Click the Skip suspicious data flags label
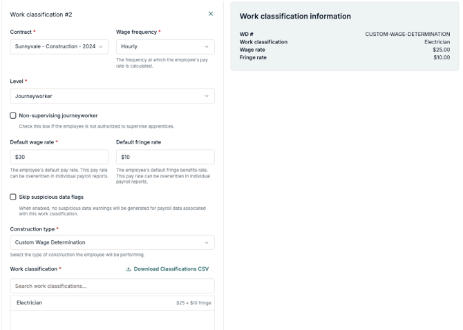The height and width of the screenshot is (330, 463). [51, 197]
